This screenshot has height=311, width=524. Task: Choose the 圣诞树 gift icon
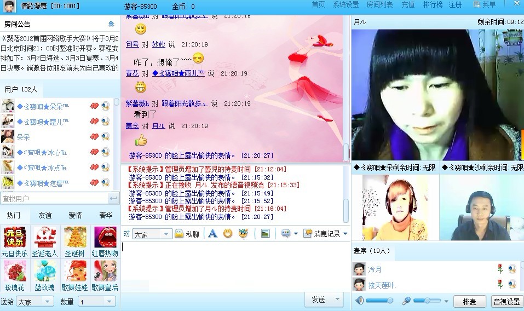(x=75, y=237)
